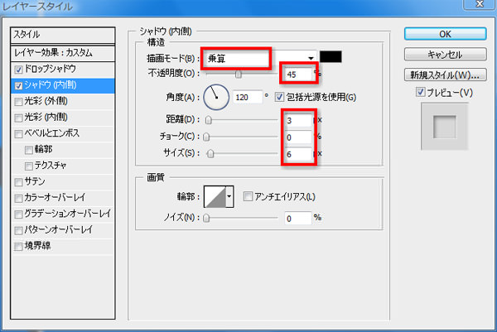Click the サイズ value field showing 6
The height and width of the screenshot is (332, 497).
coord(298,154)
